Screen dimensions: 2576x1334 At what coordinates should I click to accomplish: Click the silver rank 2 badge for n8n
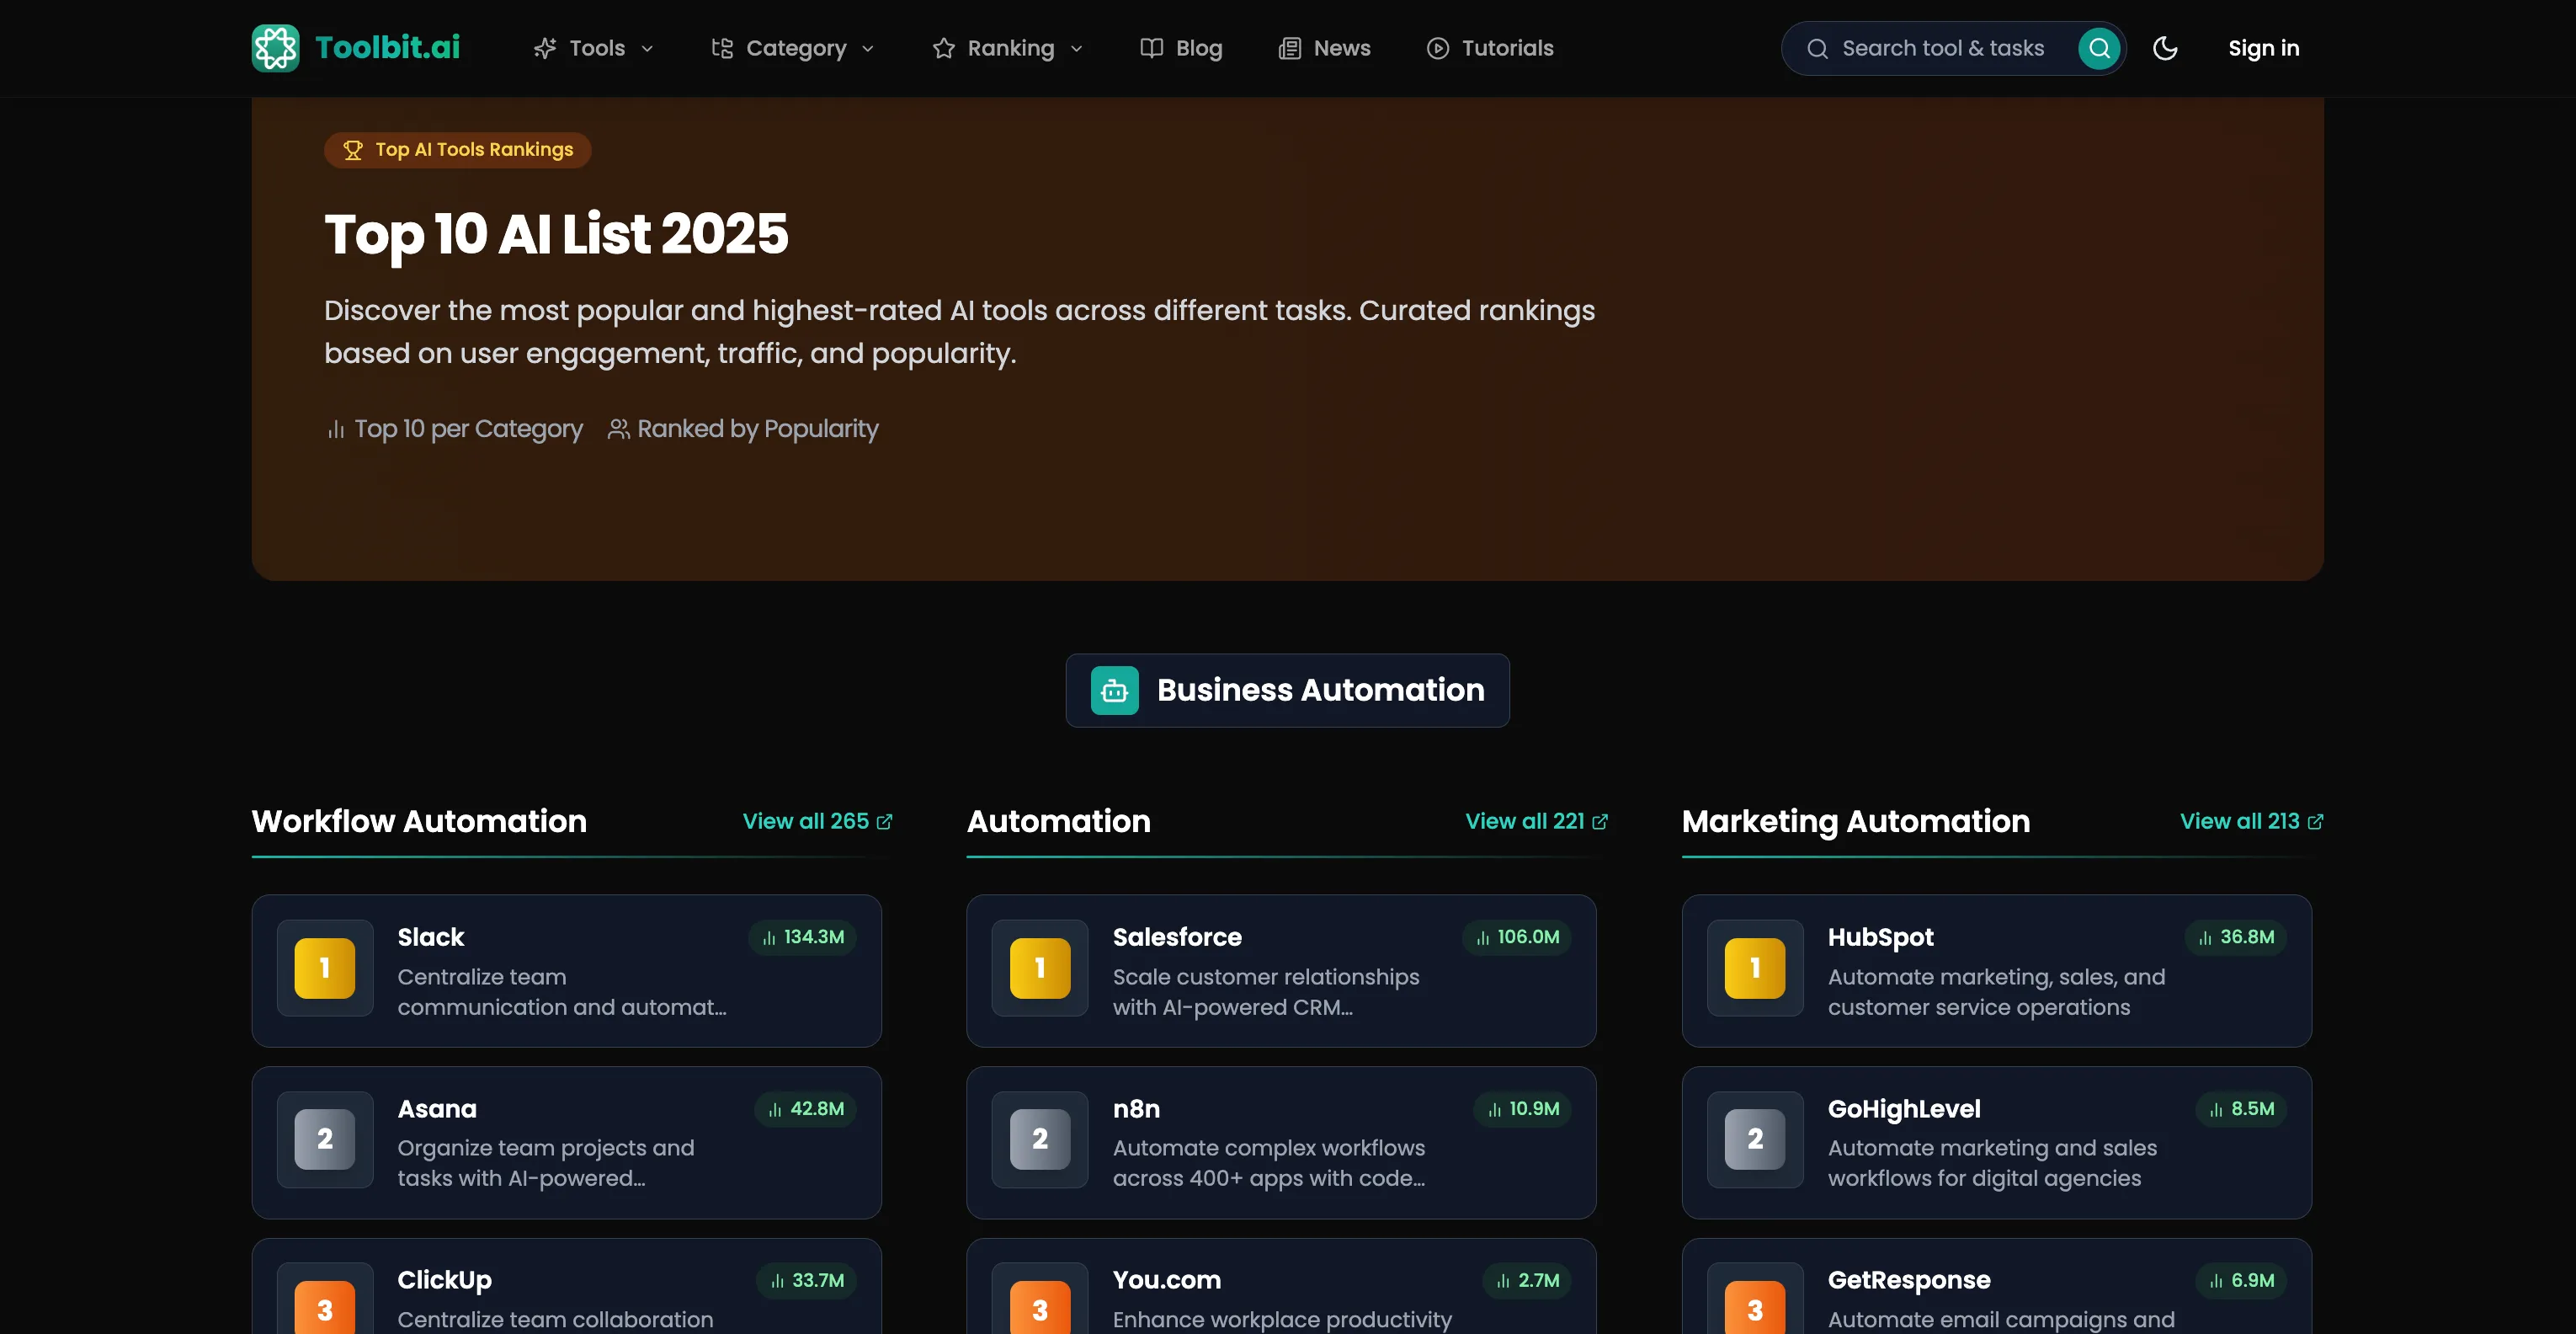tap(1039, 1139)
